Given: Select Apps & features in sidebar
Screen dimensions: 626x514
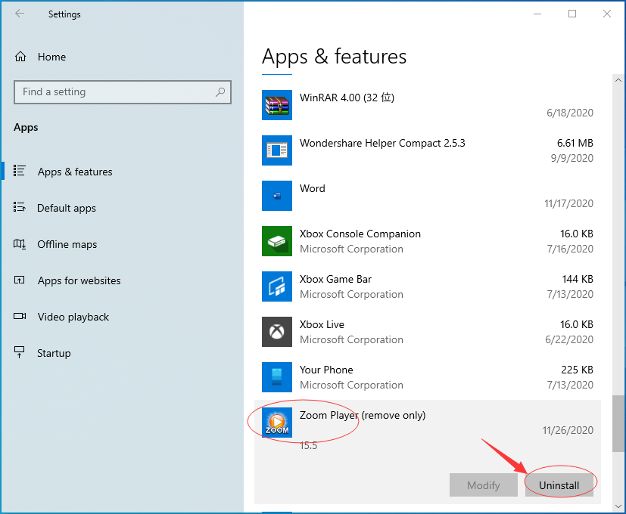Looking at the screenshot, I should 75,172.
